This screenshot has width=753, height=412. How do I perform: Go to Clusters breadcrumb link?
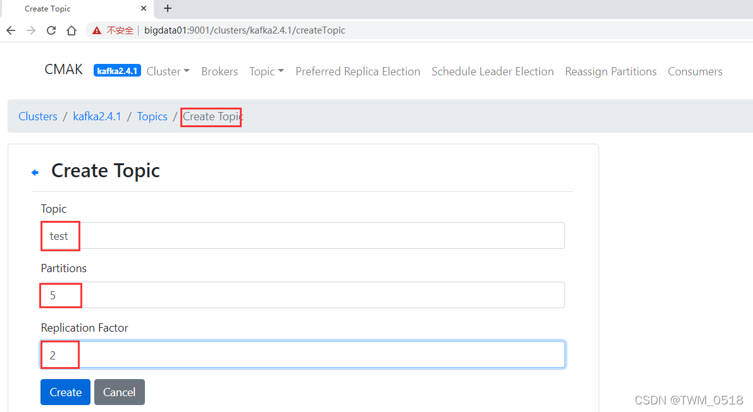coord(38,116)
